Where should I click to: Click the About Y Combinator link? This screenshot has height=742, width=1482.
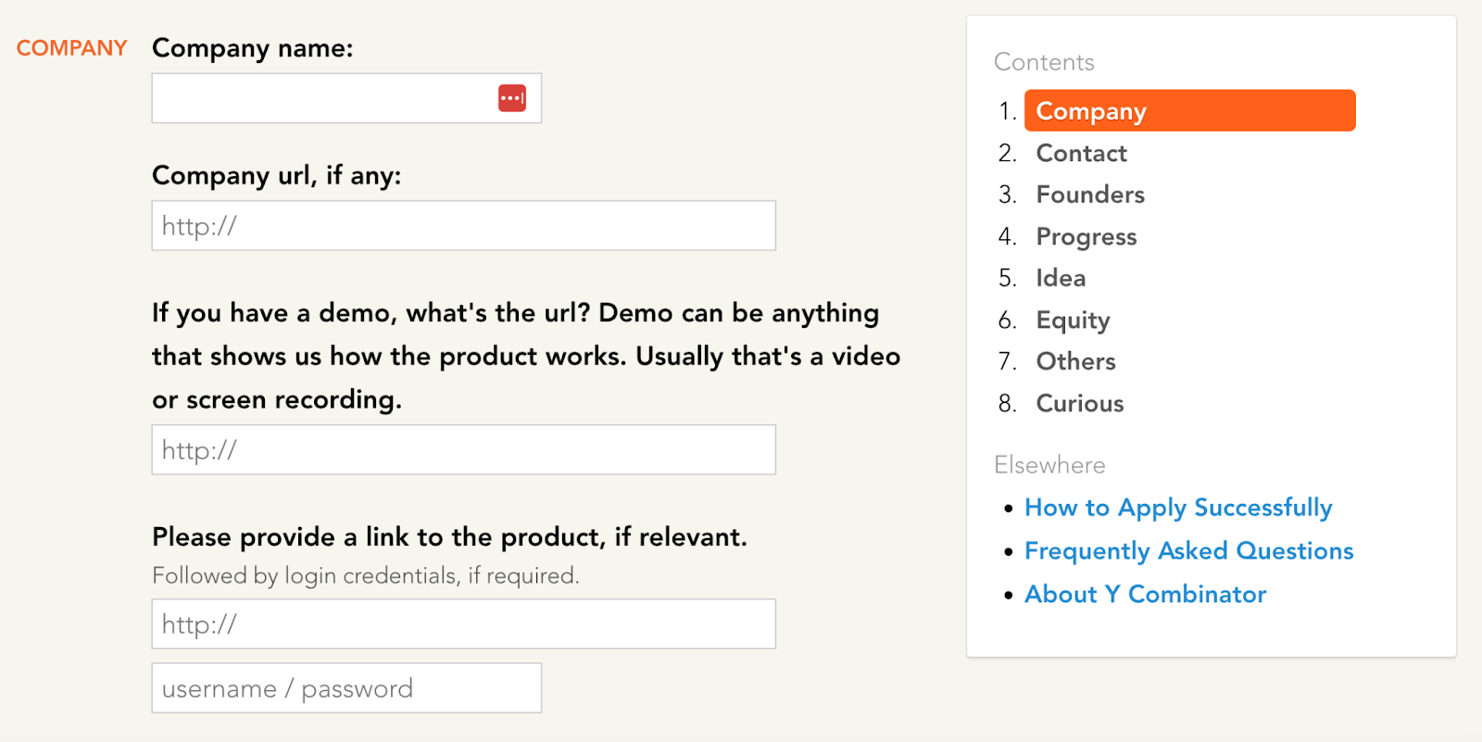[x=1145, y=595]
